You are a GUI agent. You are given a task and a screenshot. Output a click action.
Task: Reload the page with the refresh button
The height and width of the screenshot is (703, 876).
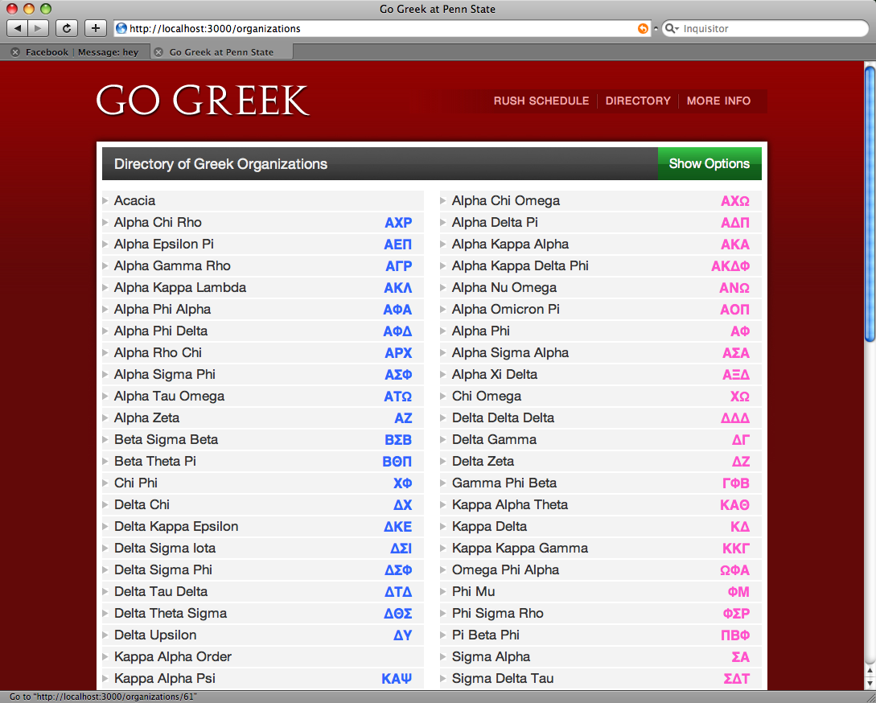(x=67, y=28)
